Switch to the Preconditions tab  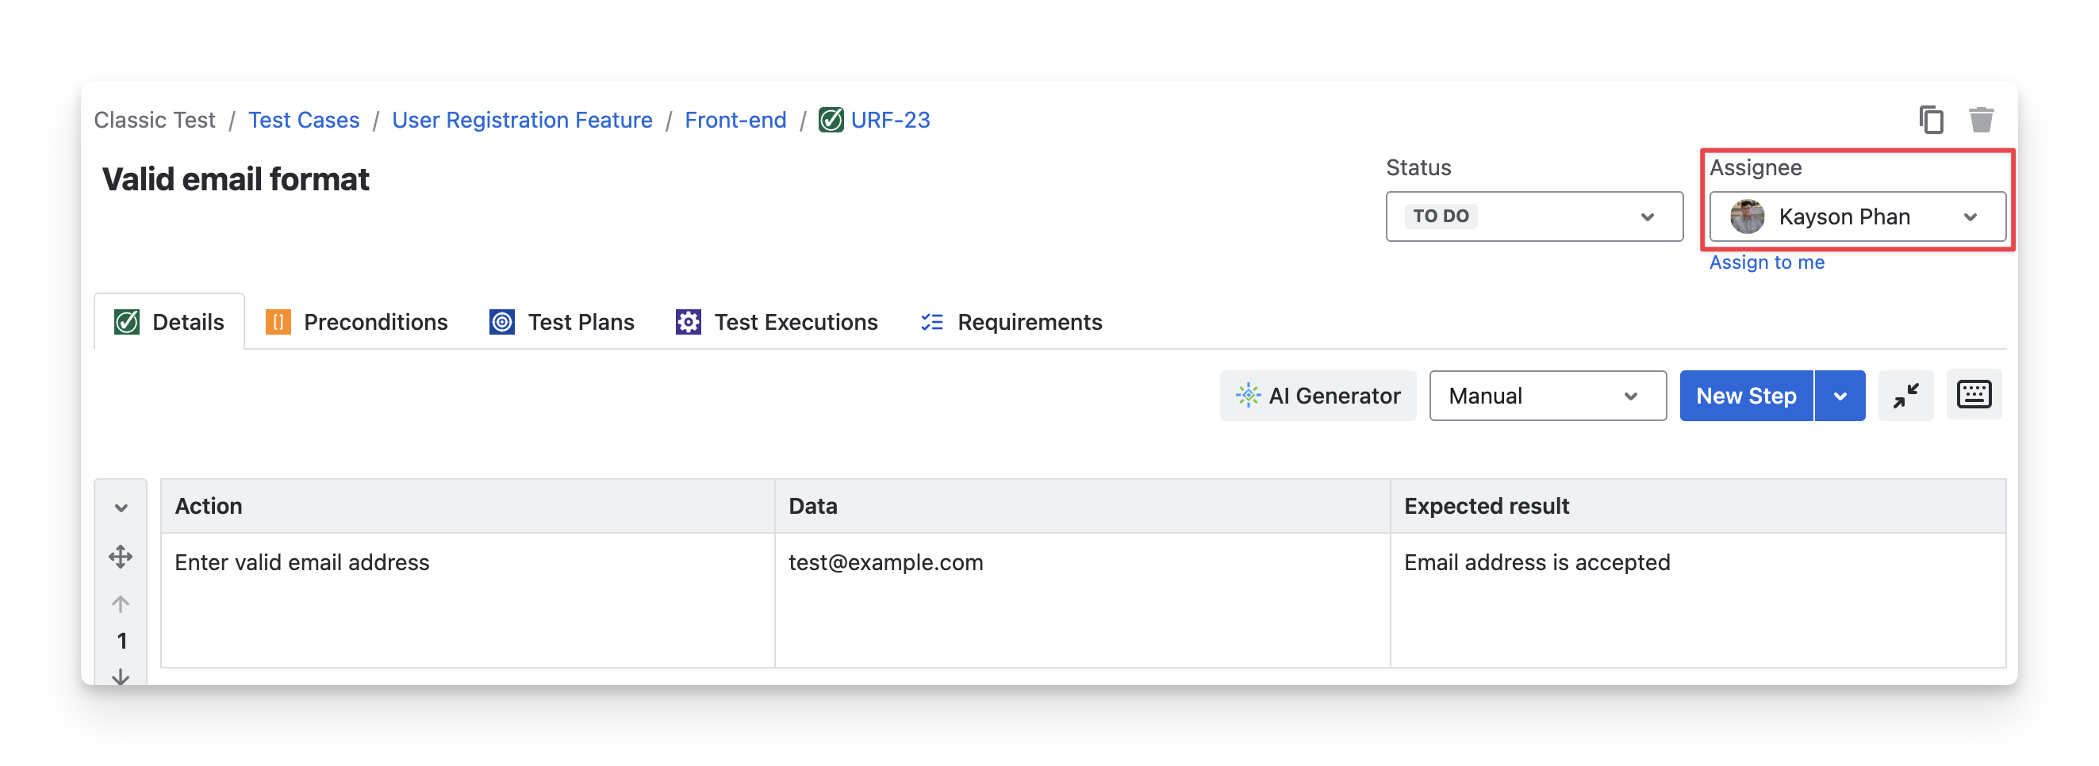[x=357, y=323]
